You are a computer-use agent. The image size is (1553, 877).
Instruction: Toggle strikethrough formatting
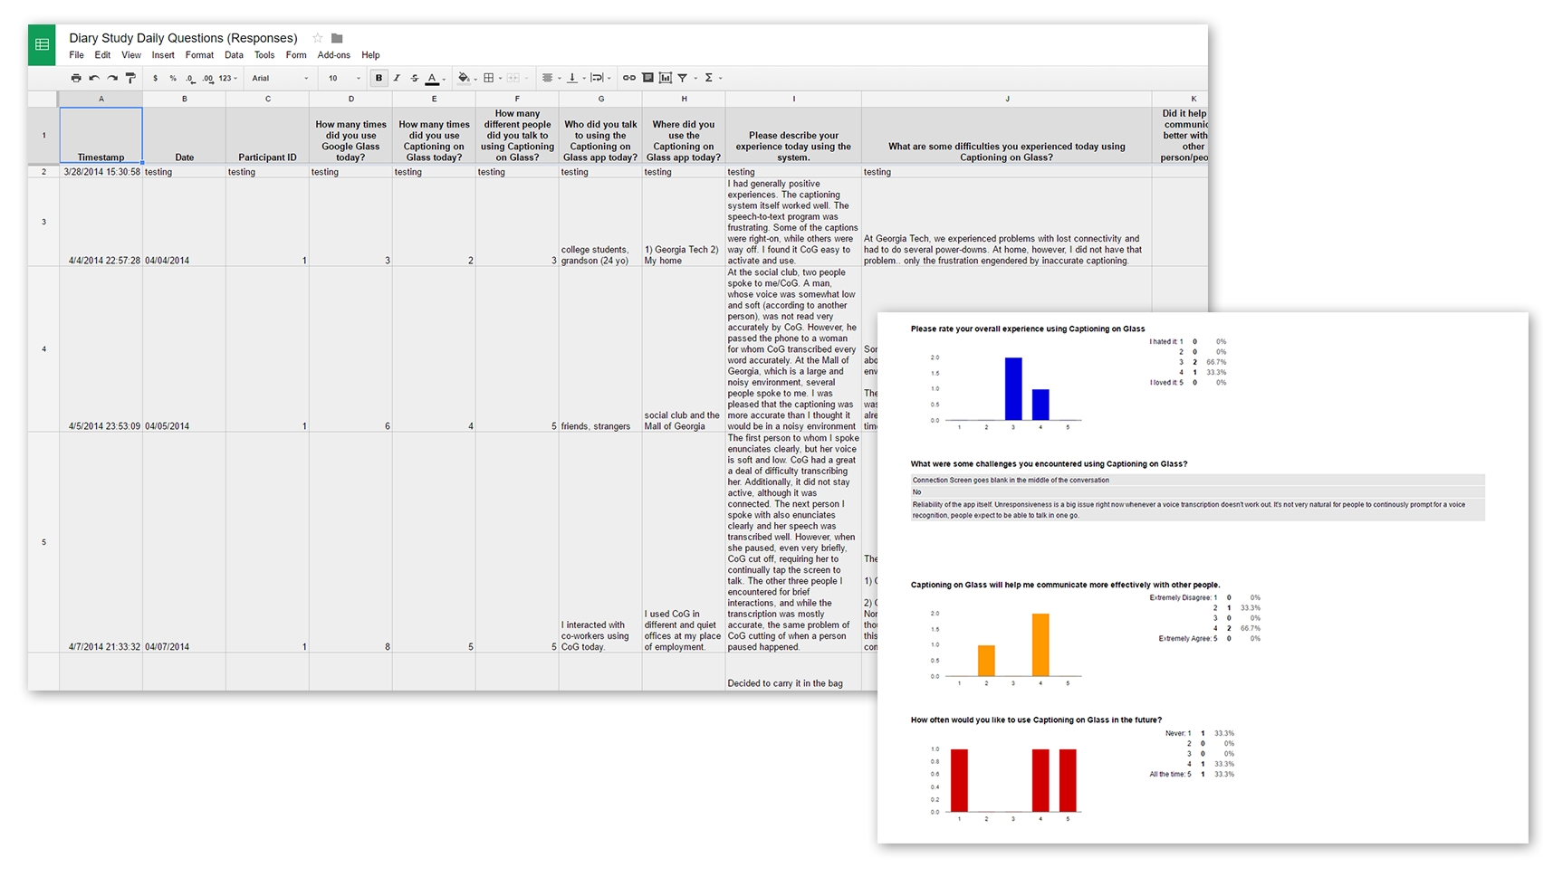coord(415,78)
